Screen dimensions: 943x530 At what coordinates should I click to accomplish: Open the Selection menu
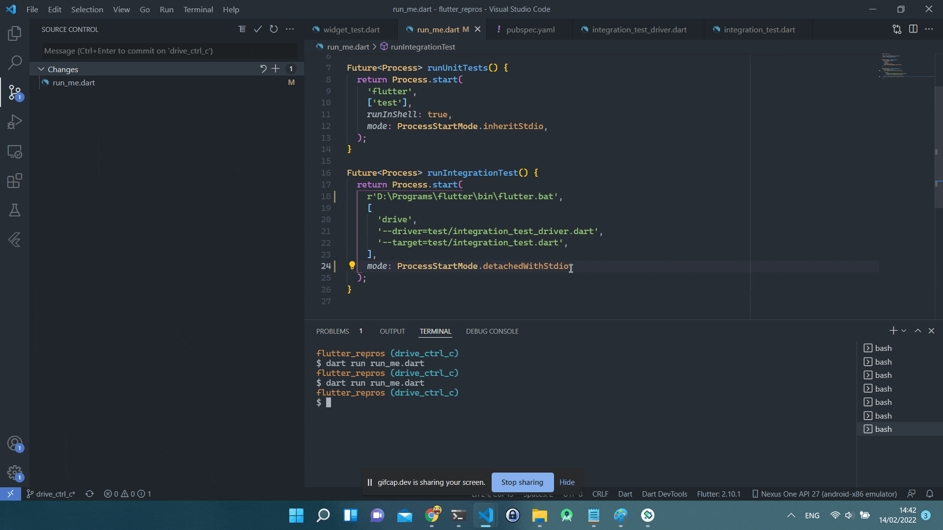pyautogui.click(x=87, y=9)
